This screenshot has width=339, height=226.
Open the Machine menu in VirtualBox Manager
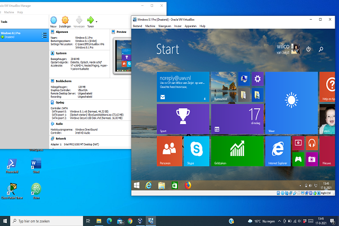pos(9,12)
